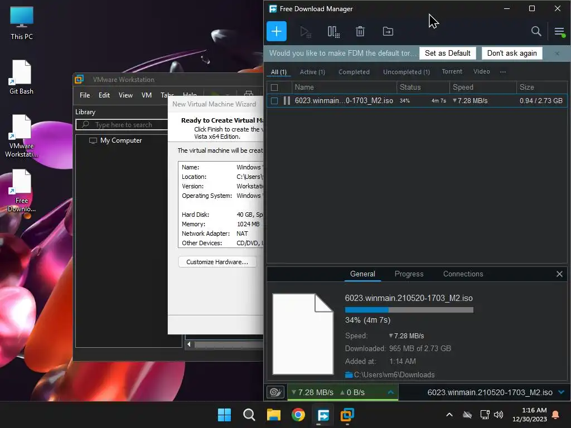Dismiss the default torrent client banner

(557, 53)
